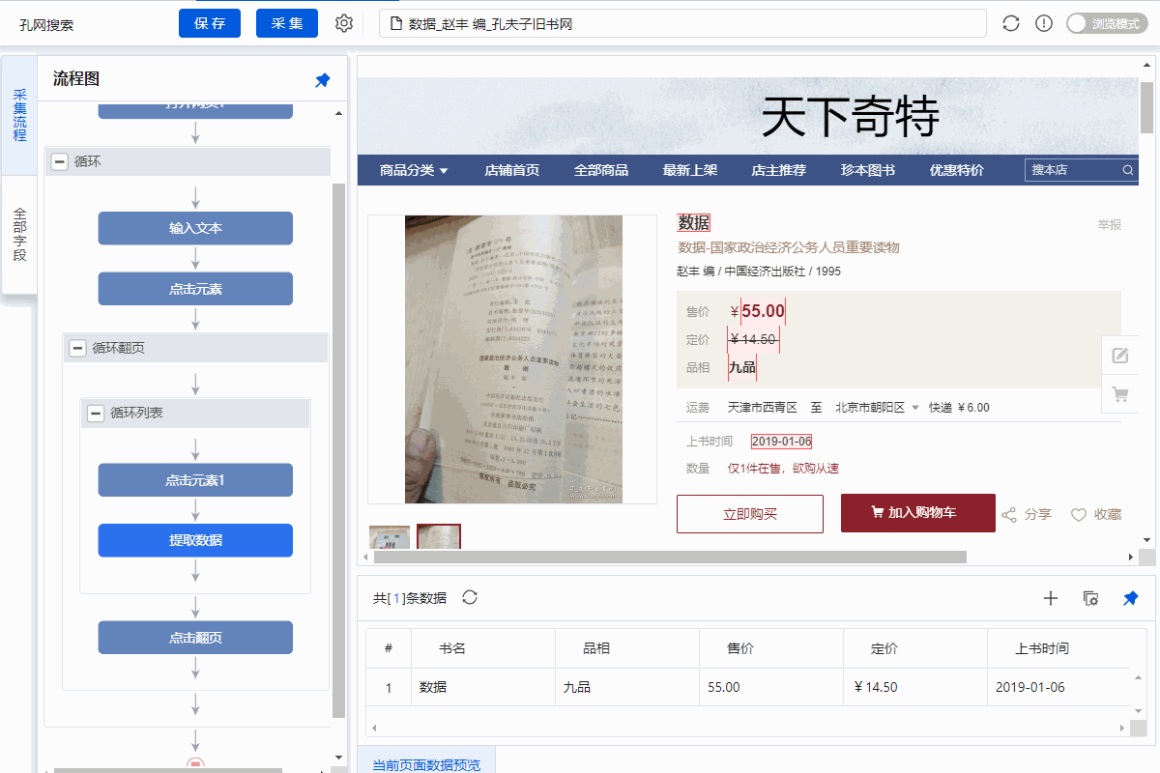The width and height of the screenshot is (1160, 773).
Task: Click the web preview vertical scrollbar
Action: (x=1146, y=108)
